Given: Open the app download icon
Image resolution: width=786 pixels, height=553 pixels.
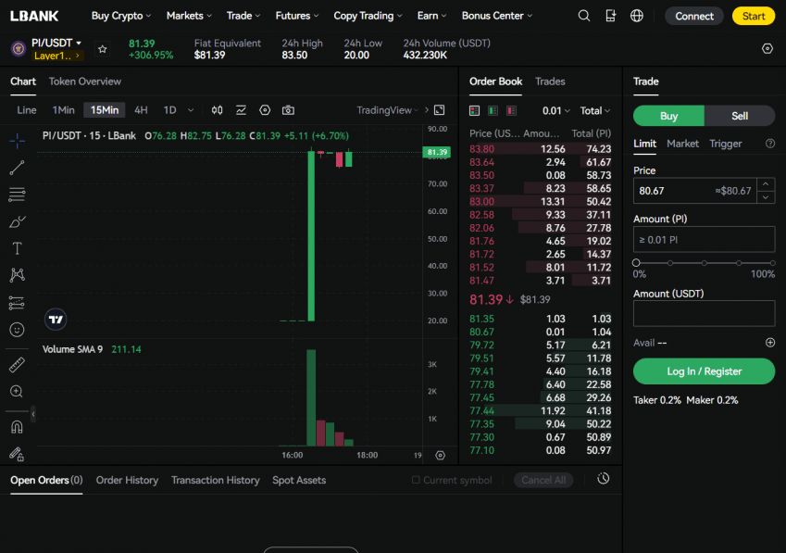Looking at the screenshot, I should tap(610, 16).
